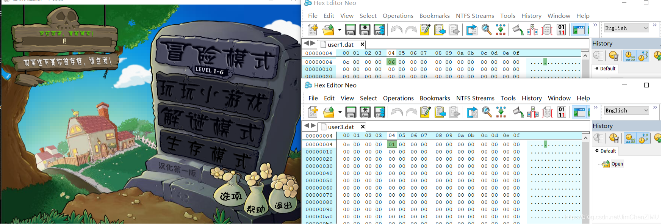Click tab scroll-left arrow beside user1.dat tab
This screenshot has height=224, width=662.
[307, 43]
